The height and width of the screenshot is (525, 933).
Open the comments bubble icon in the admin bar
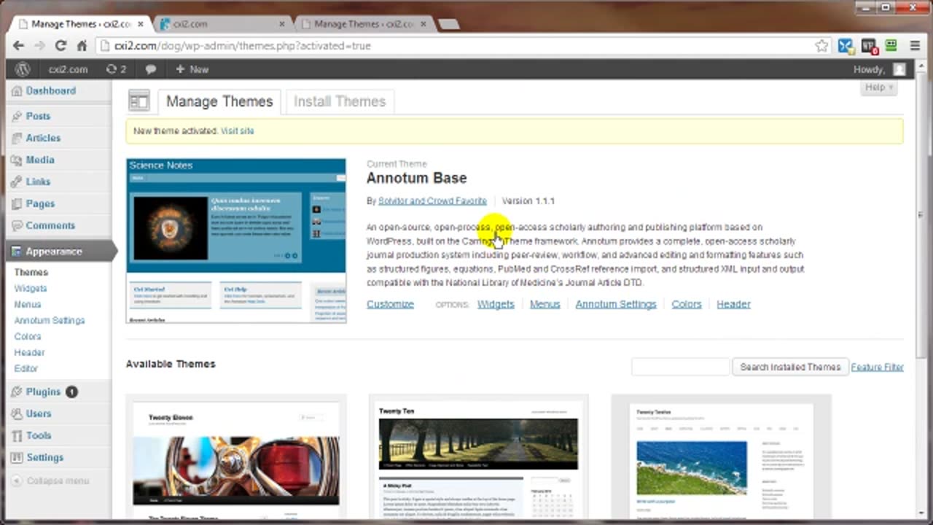pyautogui.click(x=150, y=69)
